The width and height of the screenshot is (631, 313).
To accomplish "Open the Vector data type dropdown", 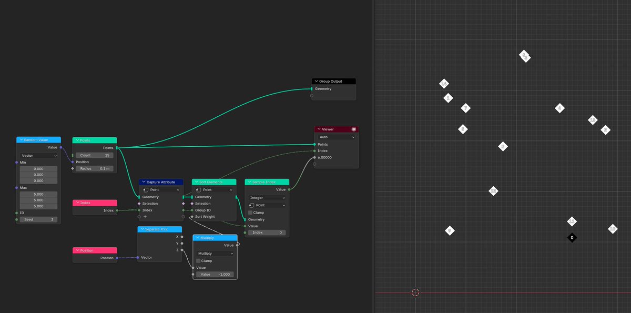I will tap(38, 156).
